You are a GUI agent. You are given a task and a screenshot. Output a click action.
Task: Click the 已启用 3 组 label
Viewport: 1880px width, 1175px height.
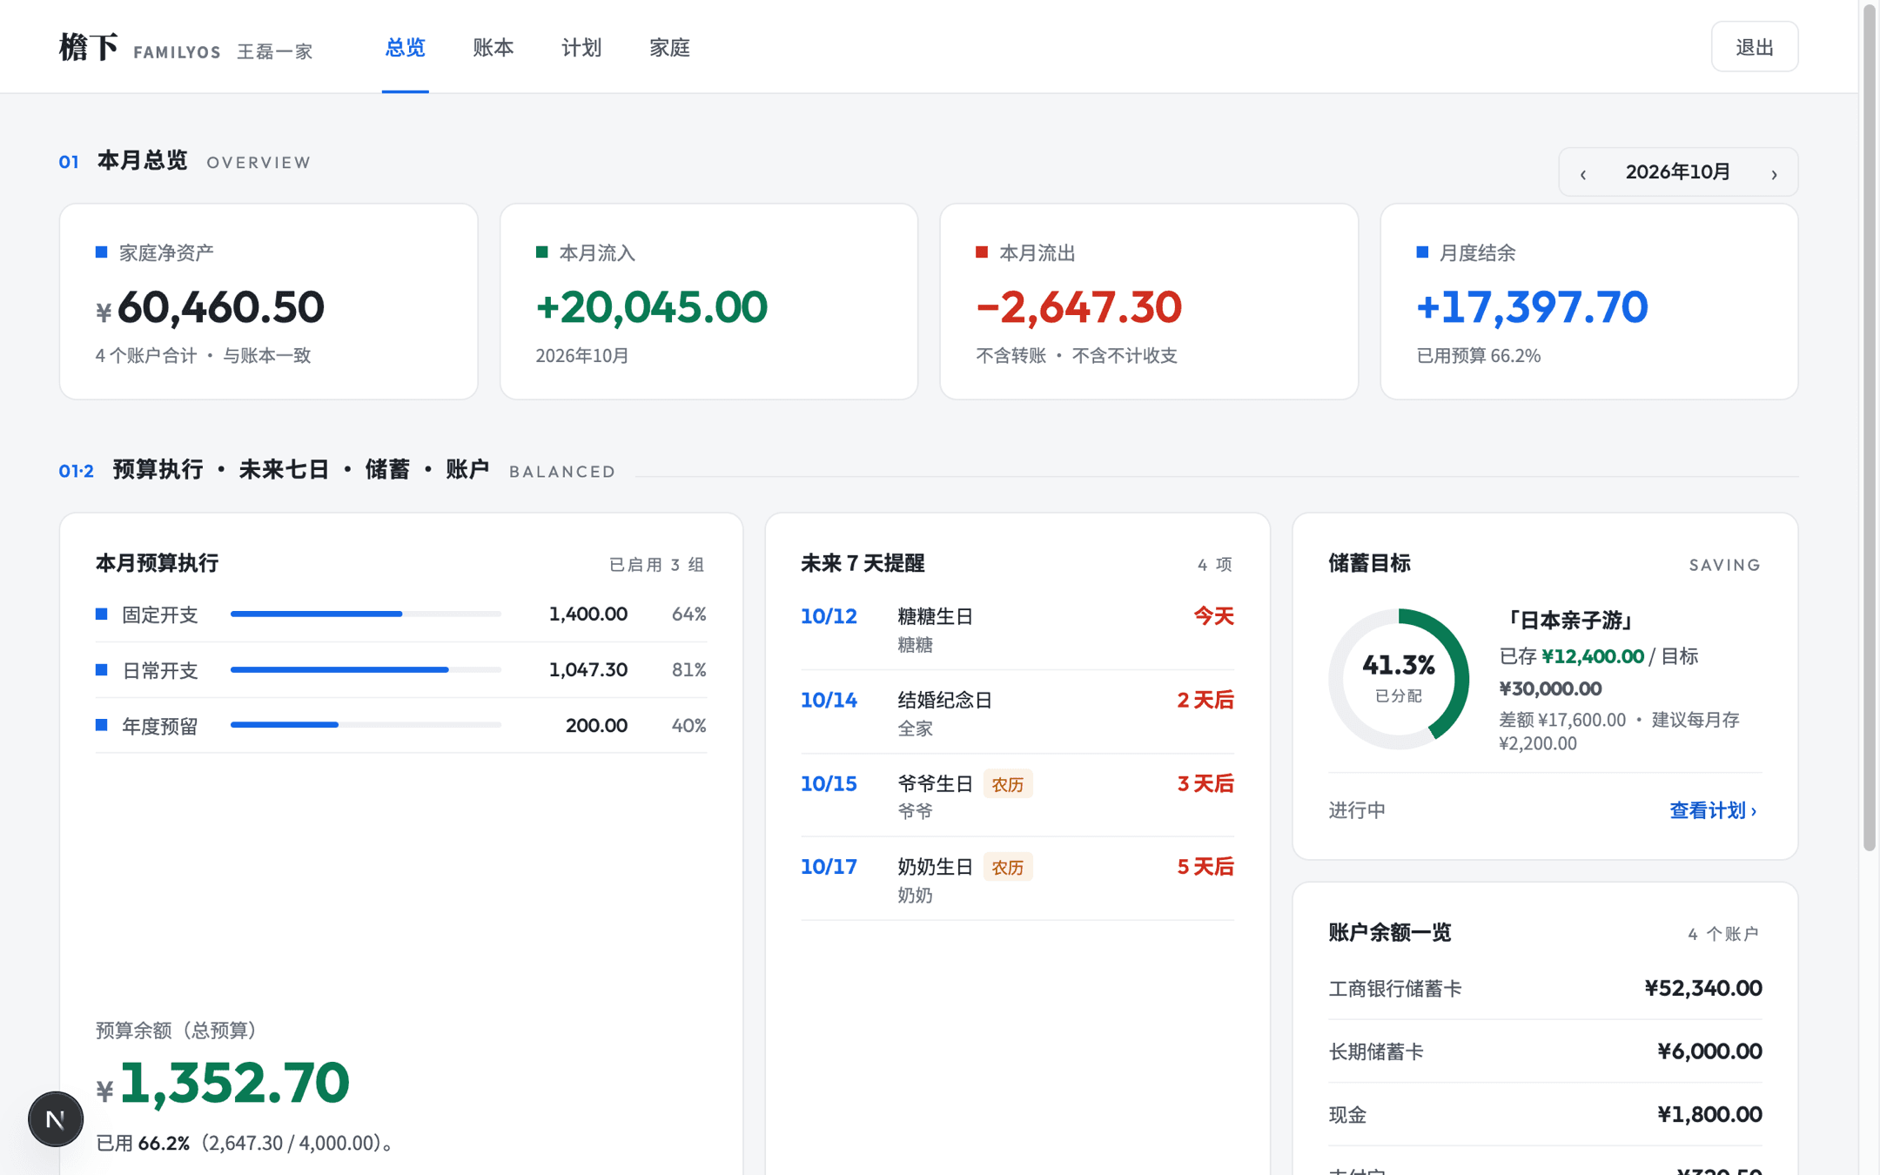pos(657,565)
